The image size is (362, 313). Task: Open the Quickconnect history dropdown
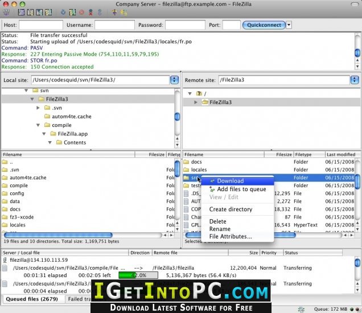click(x=289, y=25)
